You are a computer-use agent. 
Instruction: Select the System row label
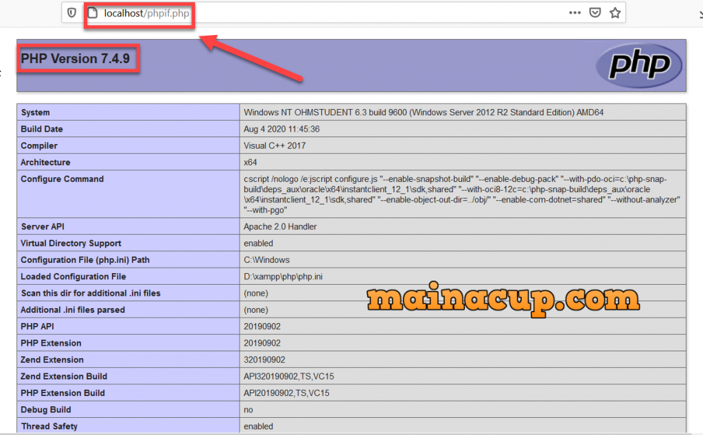click(x=35, y=113)
